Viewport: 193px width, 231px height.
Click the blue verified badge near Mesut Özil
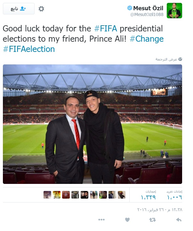pyautogui.click(x=129, y=8)
